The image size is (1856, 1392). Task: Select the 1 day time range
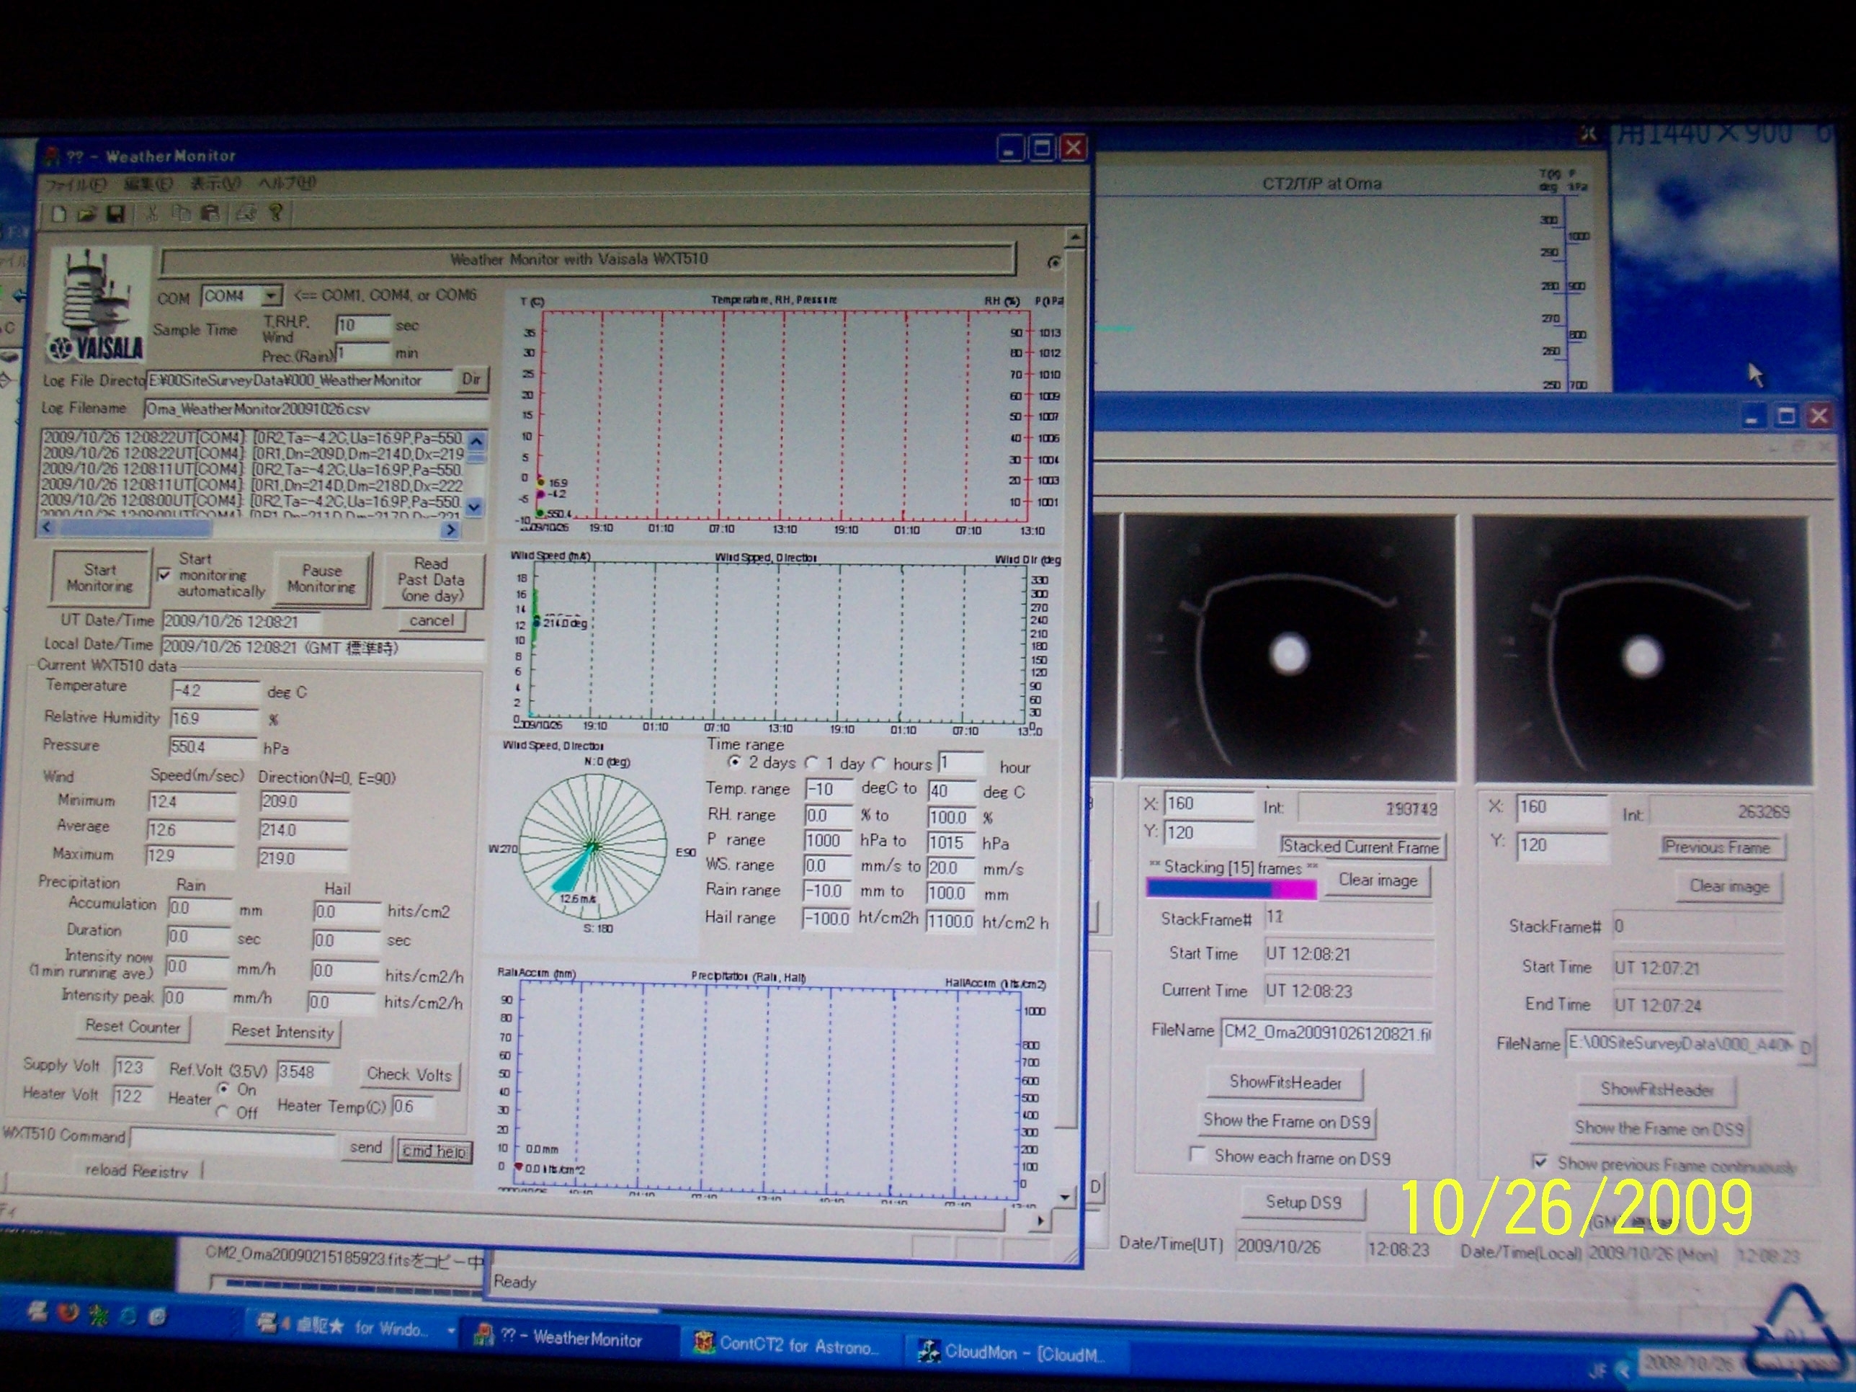pos(811,764)
